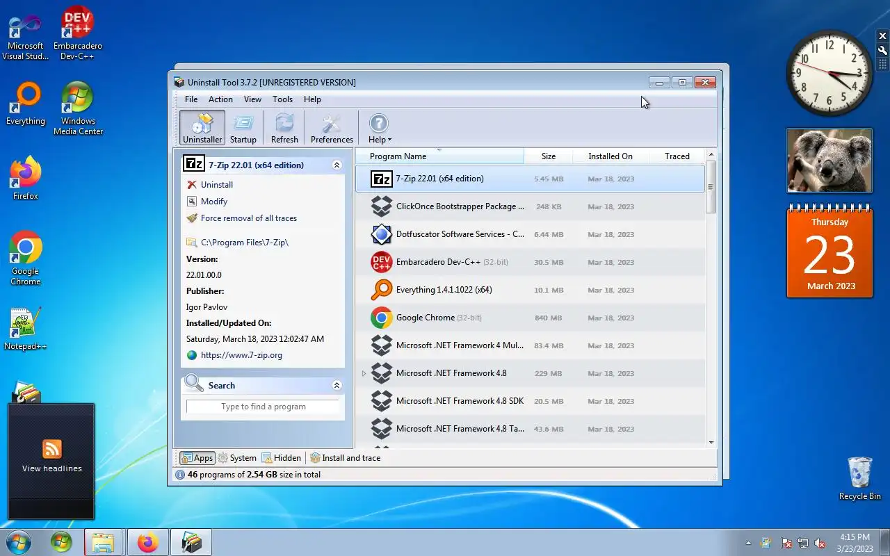890x556 pixels.
Task: Open the Uninstaller toolbar section
Action: [x=202, y=128]
